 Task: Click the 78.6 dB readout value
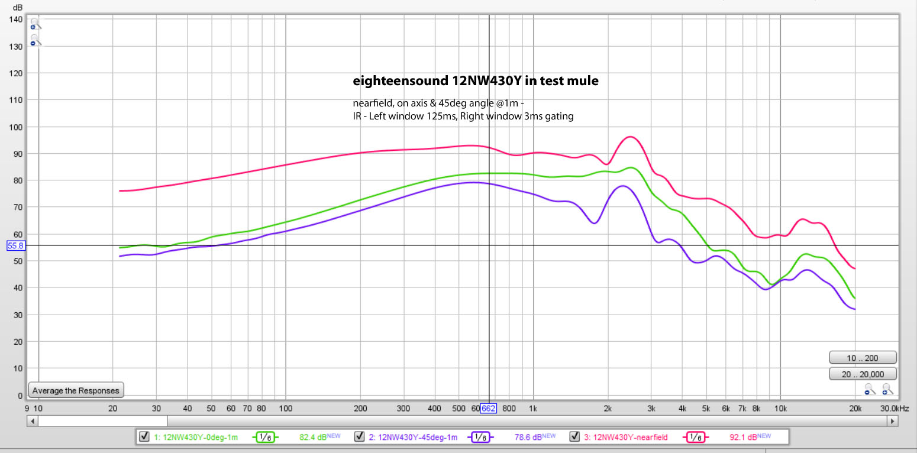pyautogui.click(x=528, y=438)
